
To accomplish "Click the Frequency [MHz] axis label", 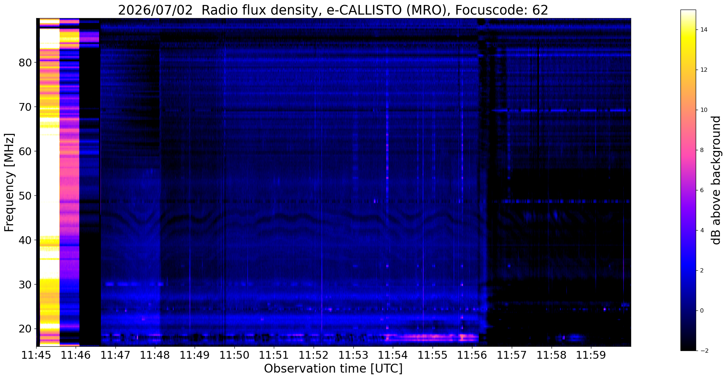I will pos(10,182).
